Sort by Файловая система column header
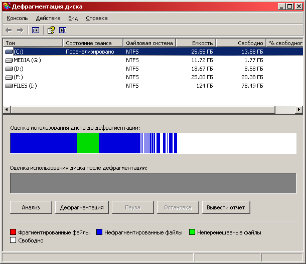The height and width of the screenshot is (264, 306). 149,43
